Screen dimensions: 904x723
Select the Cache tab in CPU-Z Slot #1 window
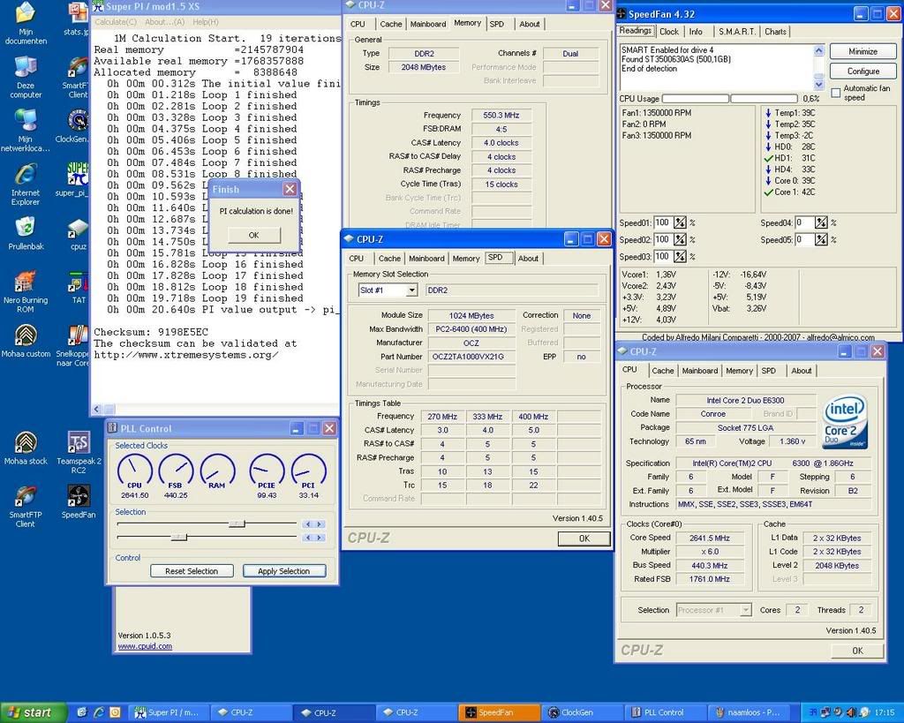[389, 259]
